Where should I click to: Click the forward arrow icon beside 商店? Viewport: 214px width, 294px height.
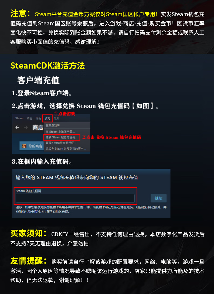pos(26,127)
